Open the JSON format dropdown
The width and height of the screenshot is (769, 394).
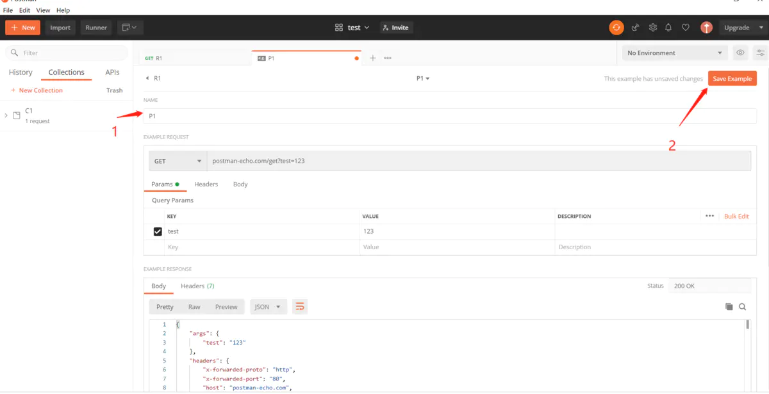coord(268,307)
